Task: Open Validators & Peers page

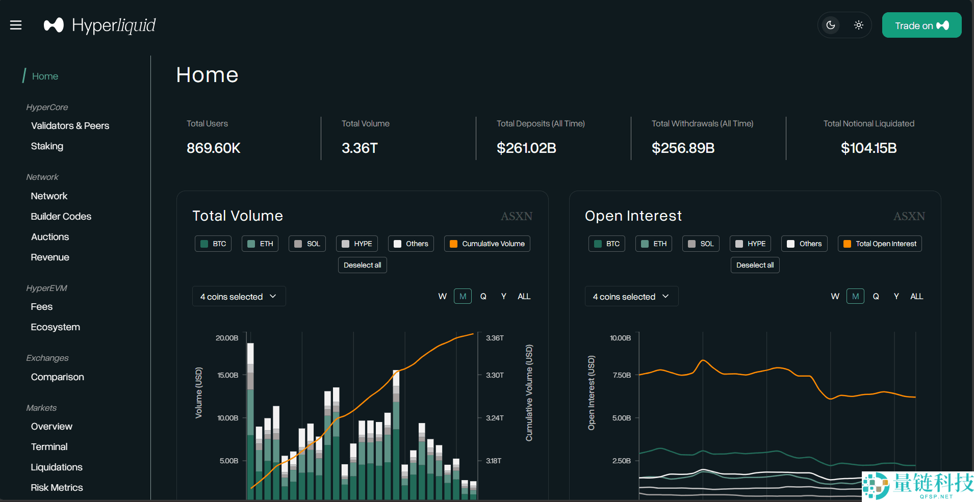Action: (70, 126)
